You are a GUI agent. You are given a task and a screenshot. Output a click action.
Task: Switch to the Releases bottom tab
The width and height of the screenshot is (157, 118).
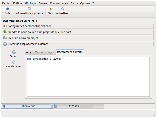78,106
